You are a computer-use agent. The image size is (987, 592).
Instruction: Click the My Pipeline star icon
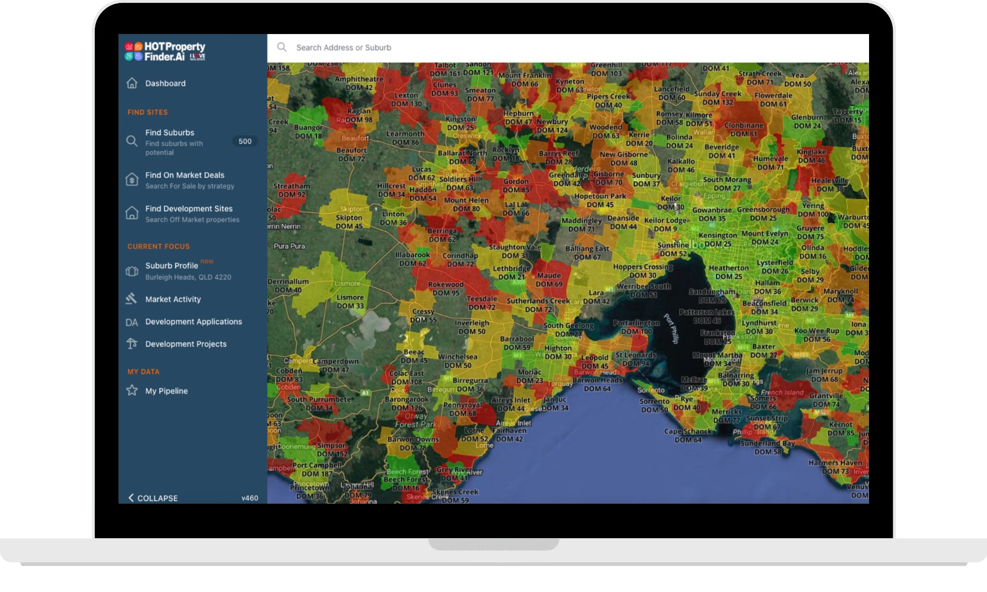[132, 391]
